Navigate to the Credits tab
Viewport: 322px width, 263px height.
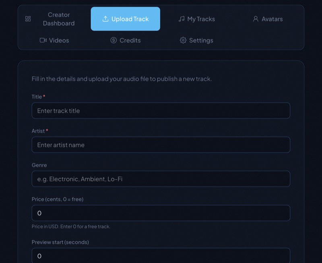tap(125, 40)
